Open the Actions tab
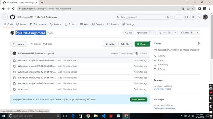The height and width of the screenshot is (119, 213). click(56, 24)
